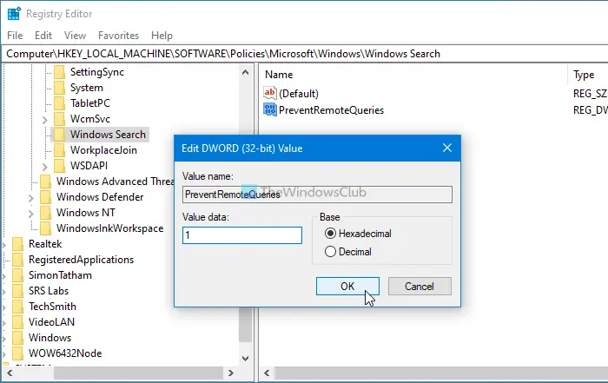The height and width of the screenshot is (383, 608).
Task: Expand the WSDAPI tree node
Action: [x=45, y=167]
